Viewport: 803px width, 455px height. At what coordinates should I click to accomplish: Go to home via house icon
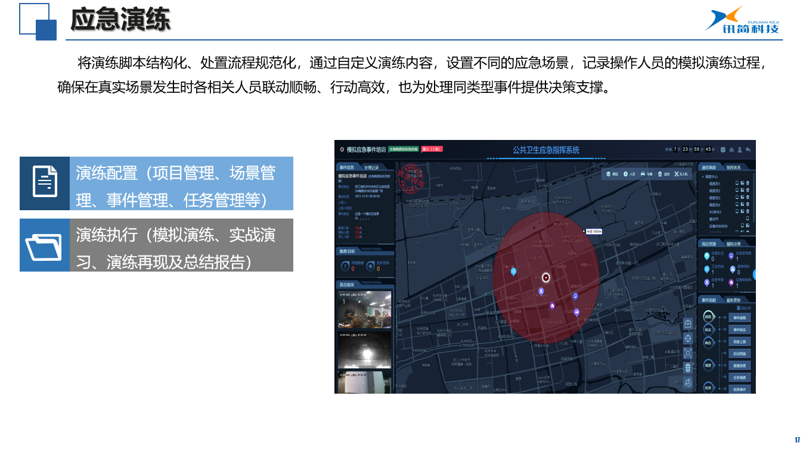pyautogui.click(x=731, y=149)
